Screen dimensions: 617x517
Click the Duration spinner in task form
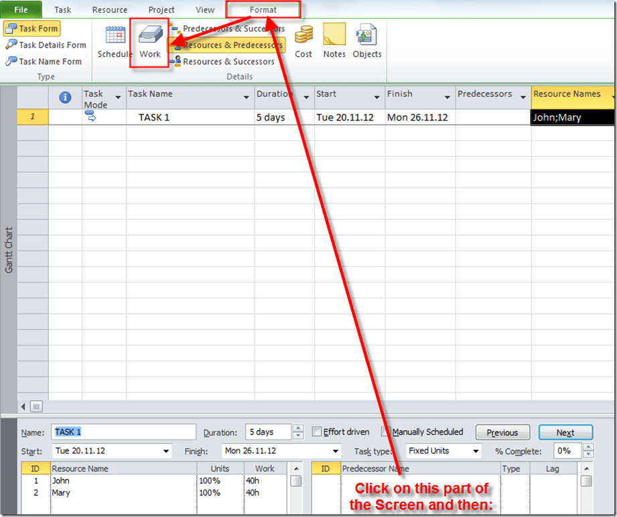298,432
